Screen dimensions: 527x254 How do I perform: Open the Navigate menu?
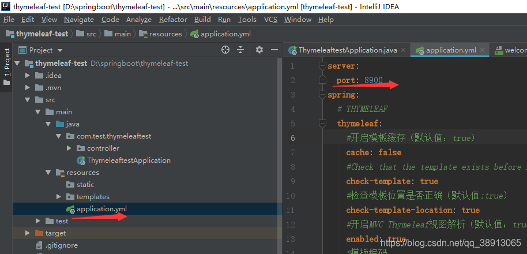tap(79, 20)
